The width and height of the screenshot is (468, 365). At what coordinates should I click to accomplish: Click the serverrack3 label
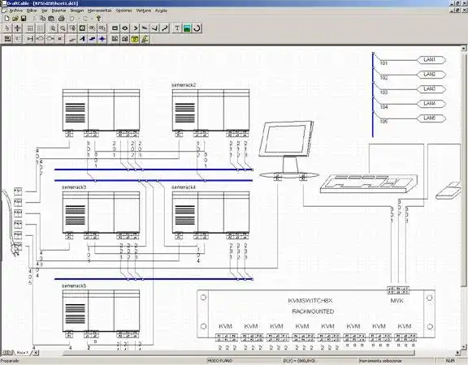(x=74, y=187)
